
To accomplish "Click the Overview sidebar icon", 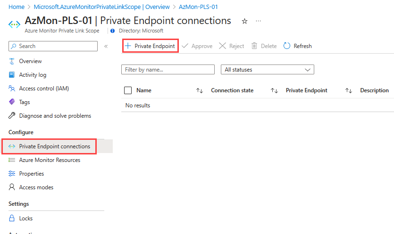I will tap(12, 61).
